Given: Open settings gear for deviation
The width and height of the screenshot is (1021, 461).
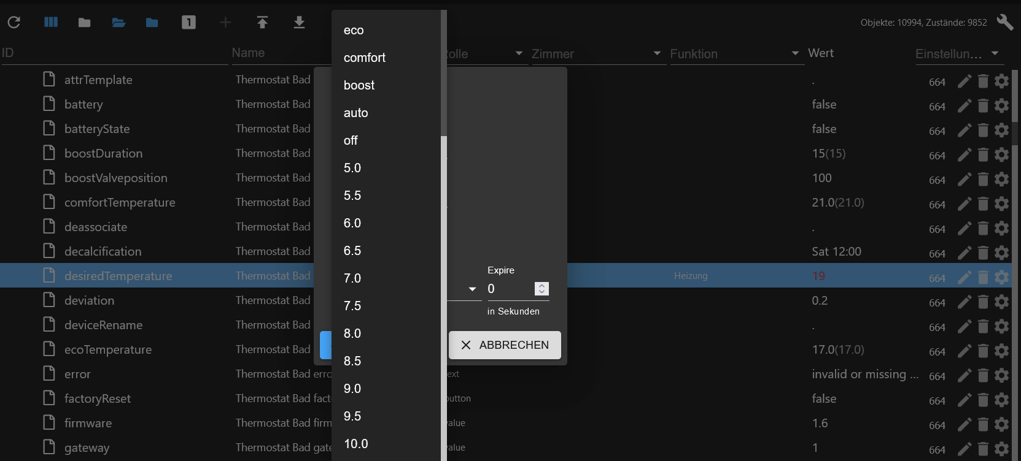Looking at the screenshot, I should click(1001, 302).
